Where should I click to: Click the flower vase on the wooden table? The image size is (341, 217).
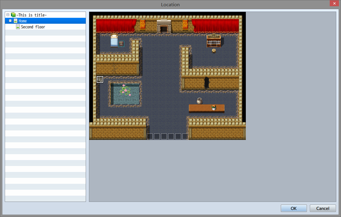[214, 107]
